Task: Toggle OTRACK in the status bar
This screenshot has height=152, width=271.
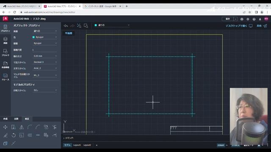Action: pos(235,145)
